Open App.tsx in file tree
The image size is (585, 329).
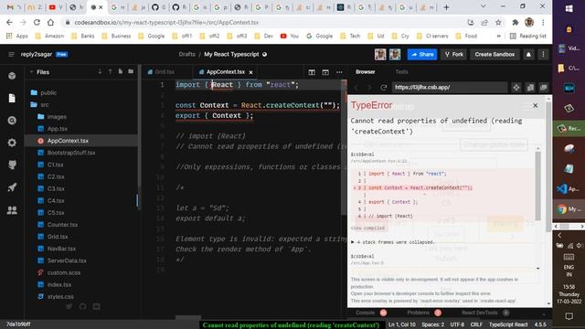pyautogui.click(x=58, y=129)
